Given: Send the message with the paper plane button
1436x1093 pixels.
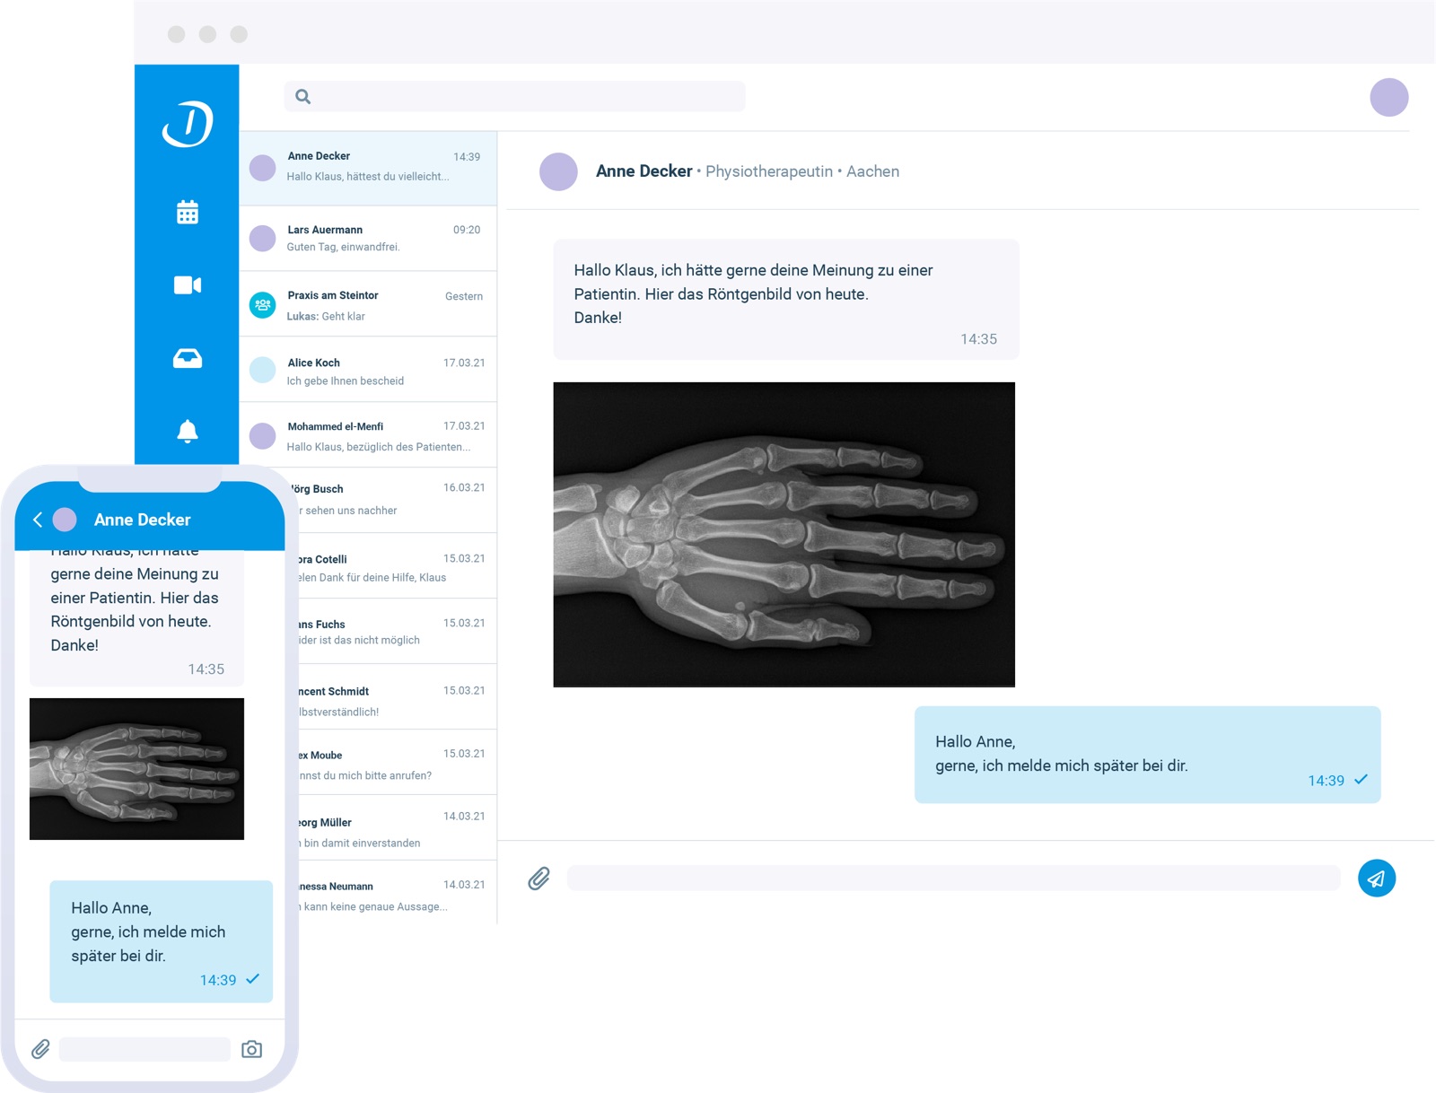Looking at the screenshot, I should pyautogui.click(x=1377, y=879).
